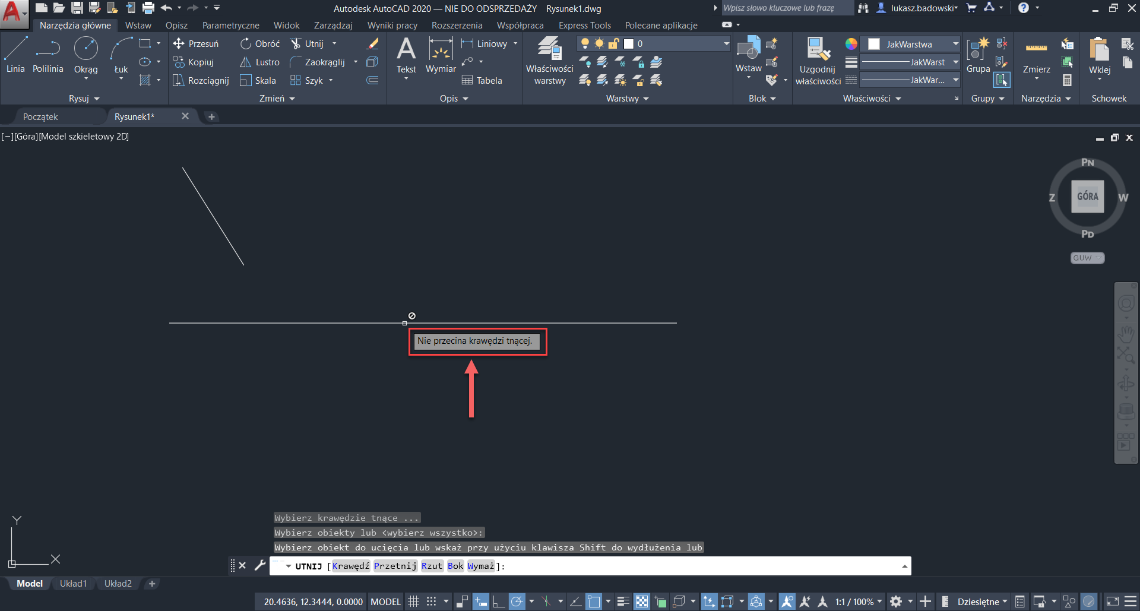Toggle grid display in status bar
Image resolution: width=1140 pixels, height=611 pixels.
coord(414,601)
